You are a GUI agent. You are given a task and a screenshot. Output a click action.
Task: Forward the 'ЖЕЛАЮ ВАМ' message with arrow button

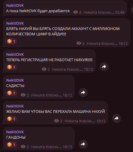tap(116, 118)
